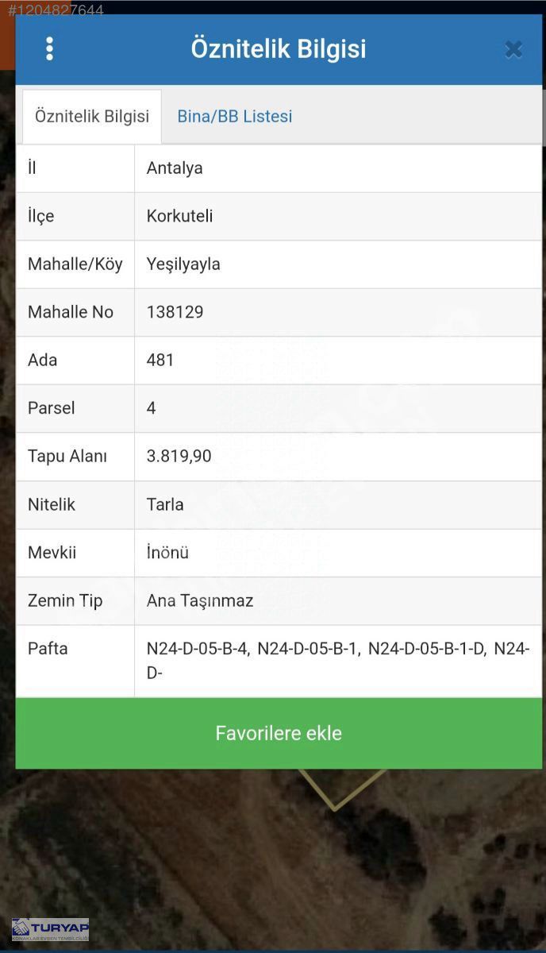This screenshot has width=546, height=953.
Task: Click the Parsel value 4
Action: (x=152, y=408)
